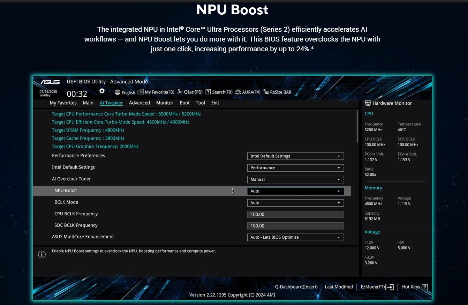The image size is (468, 305).
Task: Click the settings gear icon beside the clock
Action: [x=102, y=91]
